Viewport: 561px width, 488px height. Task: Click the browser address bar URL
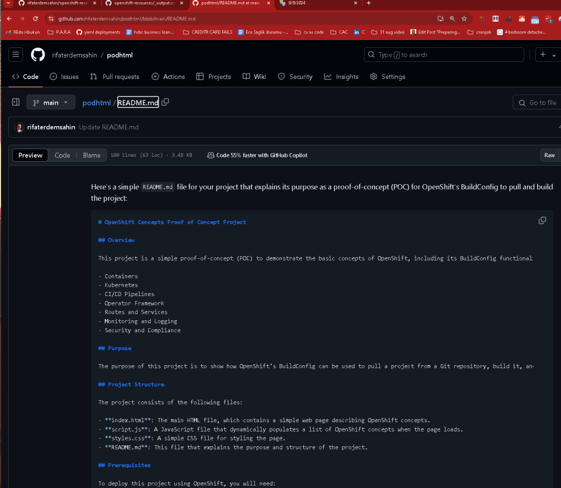click(x=127, y=19)
